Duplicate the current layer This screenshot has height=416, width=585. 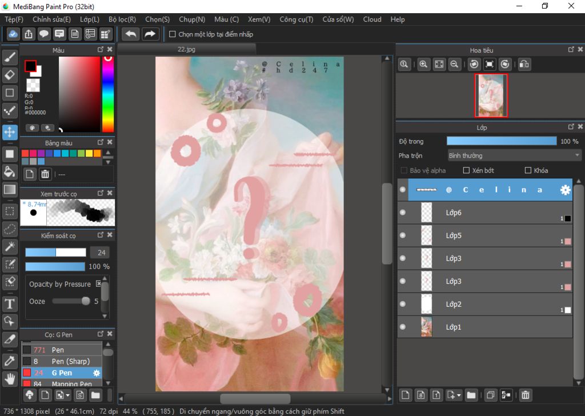pyautogui.click(x=491, y=395)
